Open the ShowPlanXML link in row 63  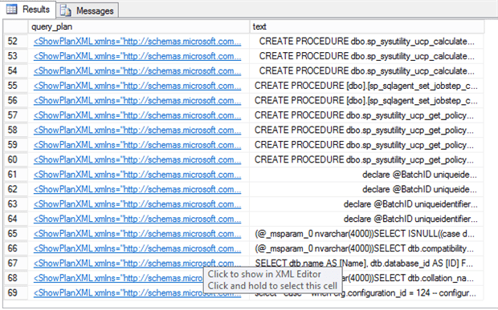[137, 204]
